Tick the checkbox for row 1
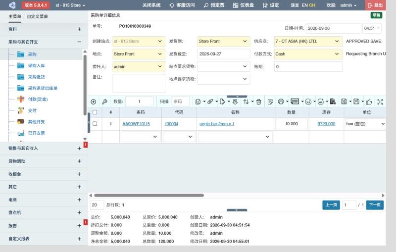 (x=95, y=124)
